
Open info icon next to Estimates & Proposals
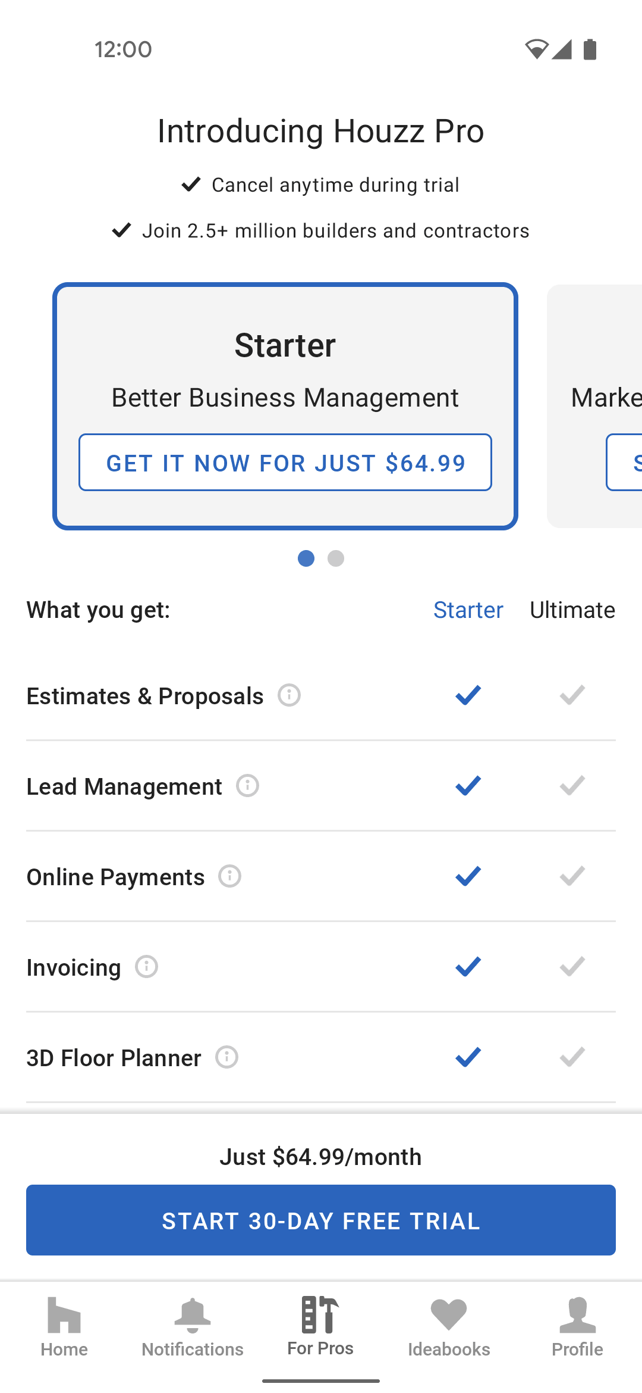(x=289, y=695)
